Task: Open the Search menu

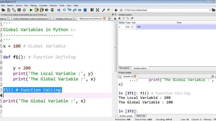Action: [10, 5]
